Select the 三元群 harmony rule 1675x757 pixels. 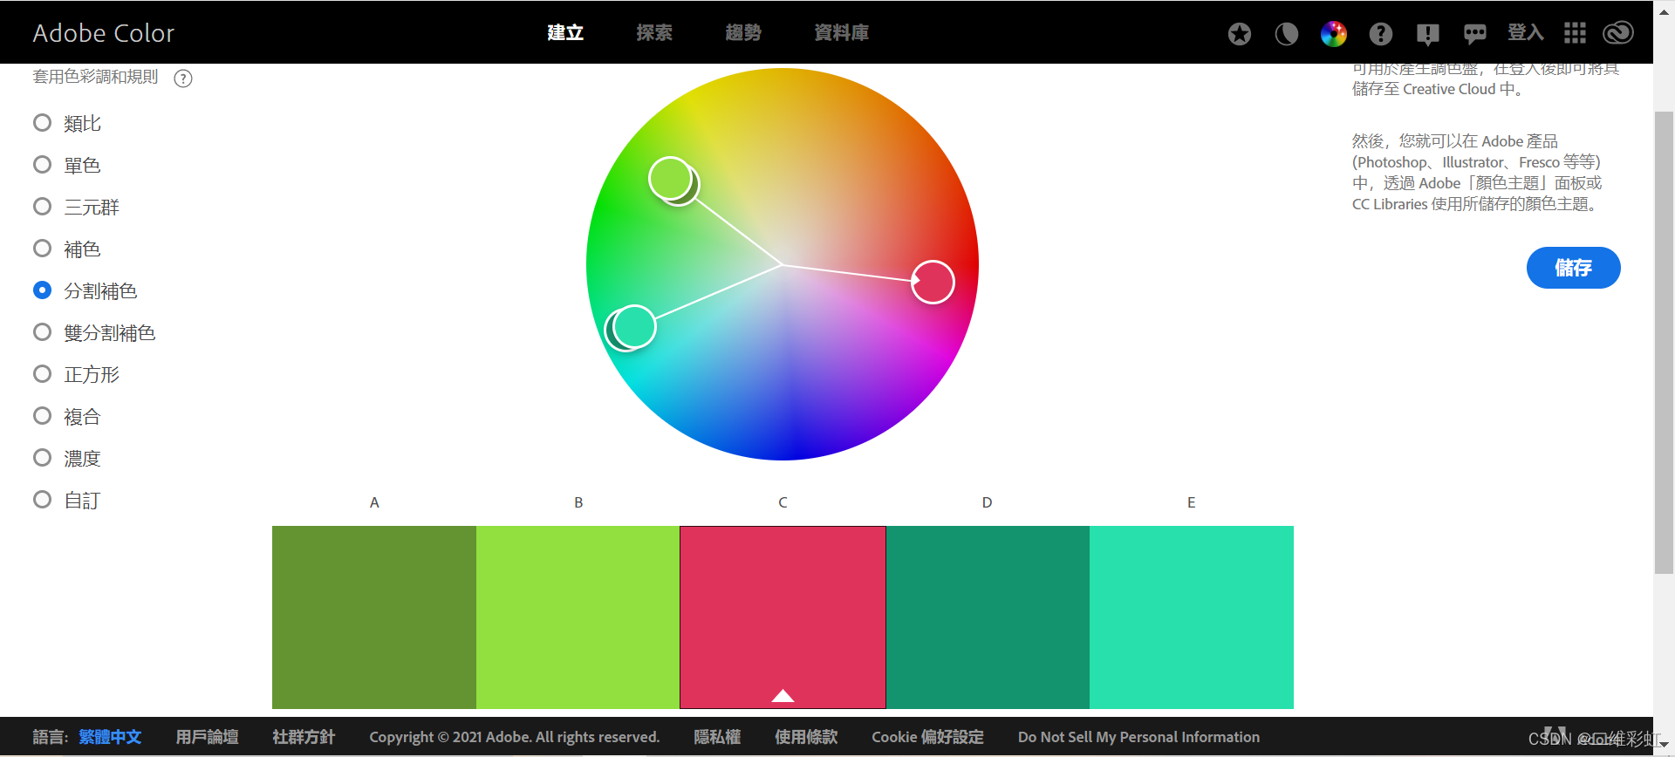(76, 207)
